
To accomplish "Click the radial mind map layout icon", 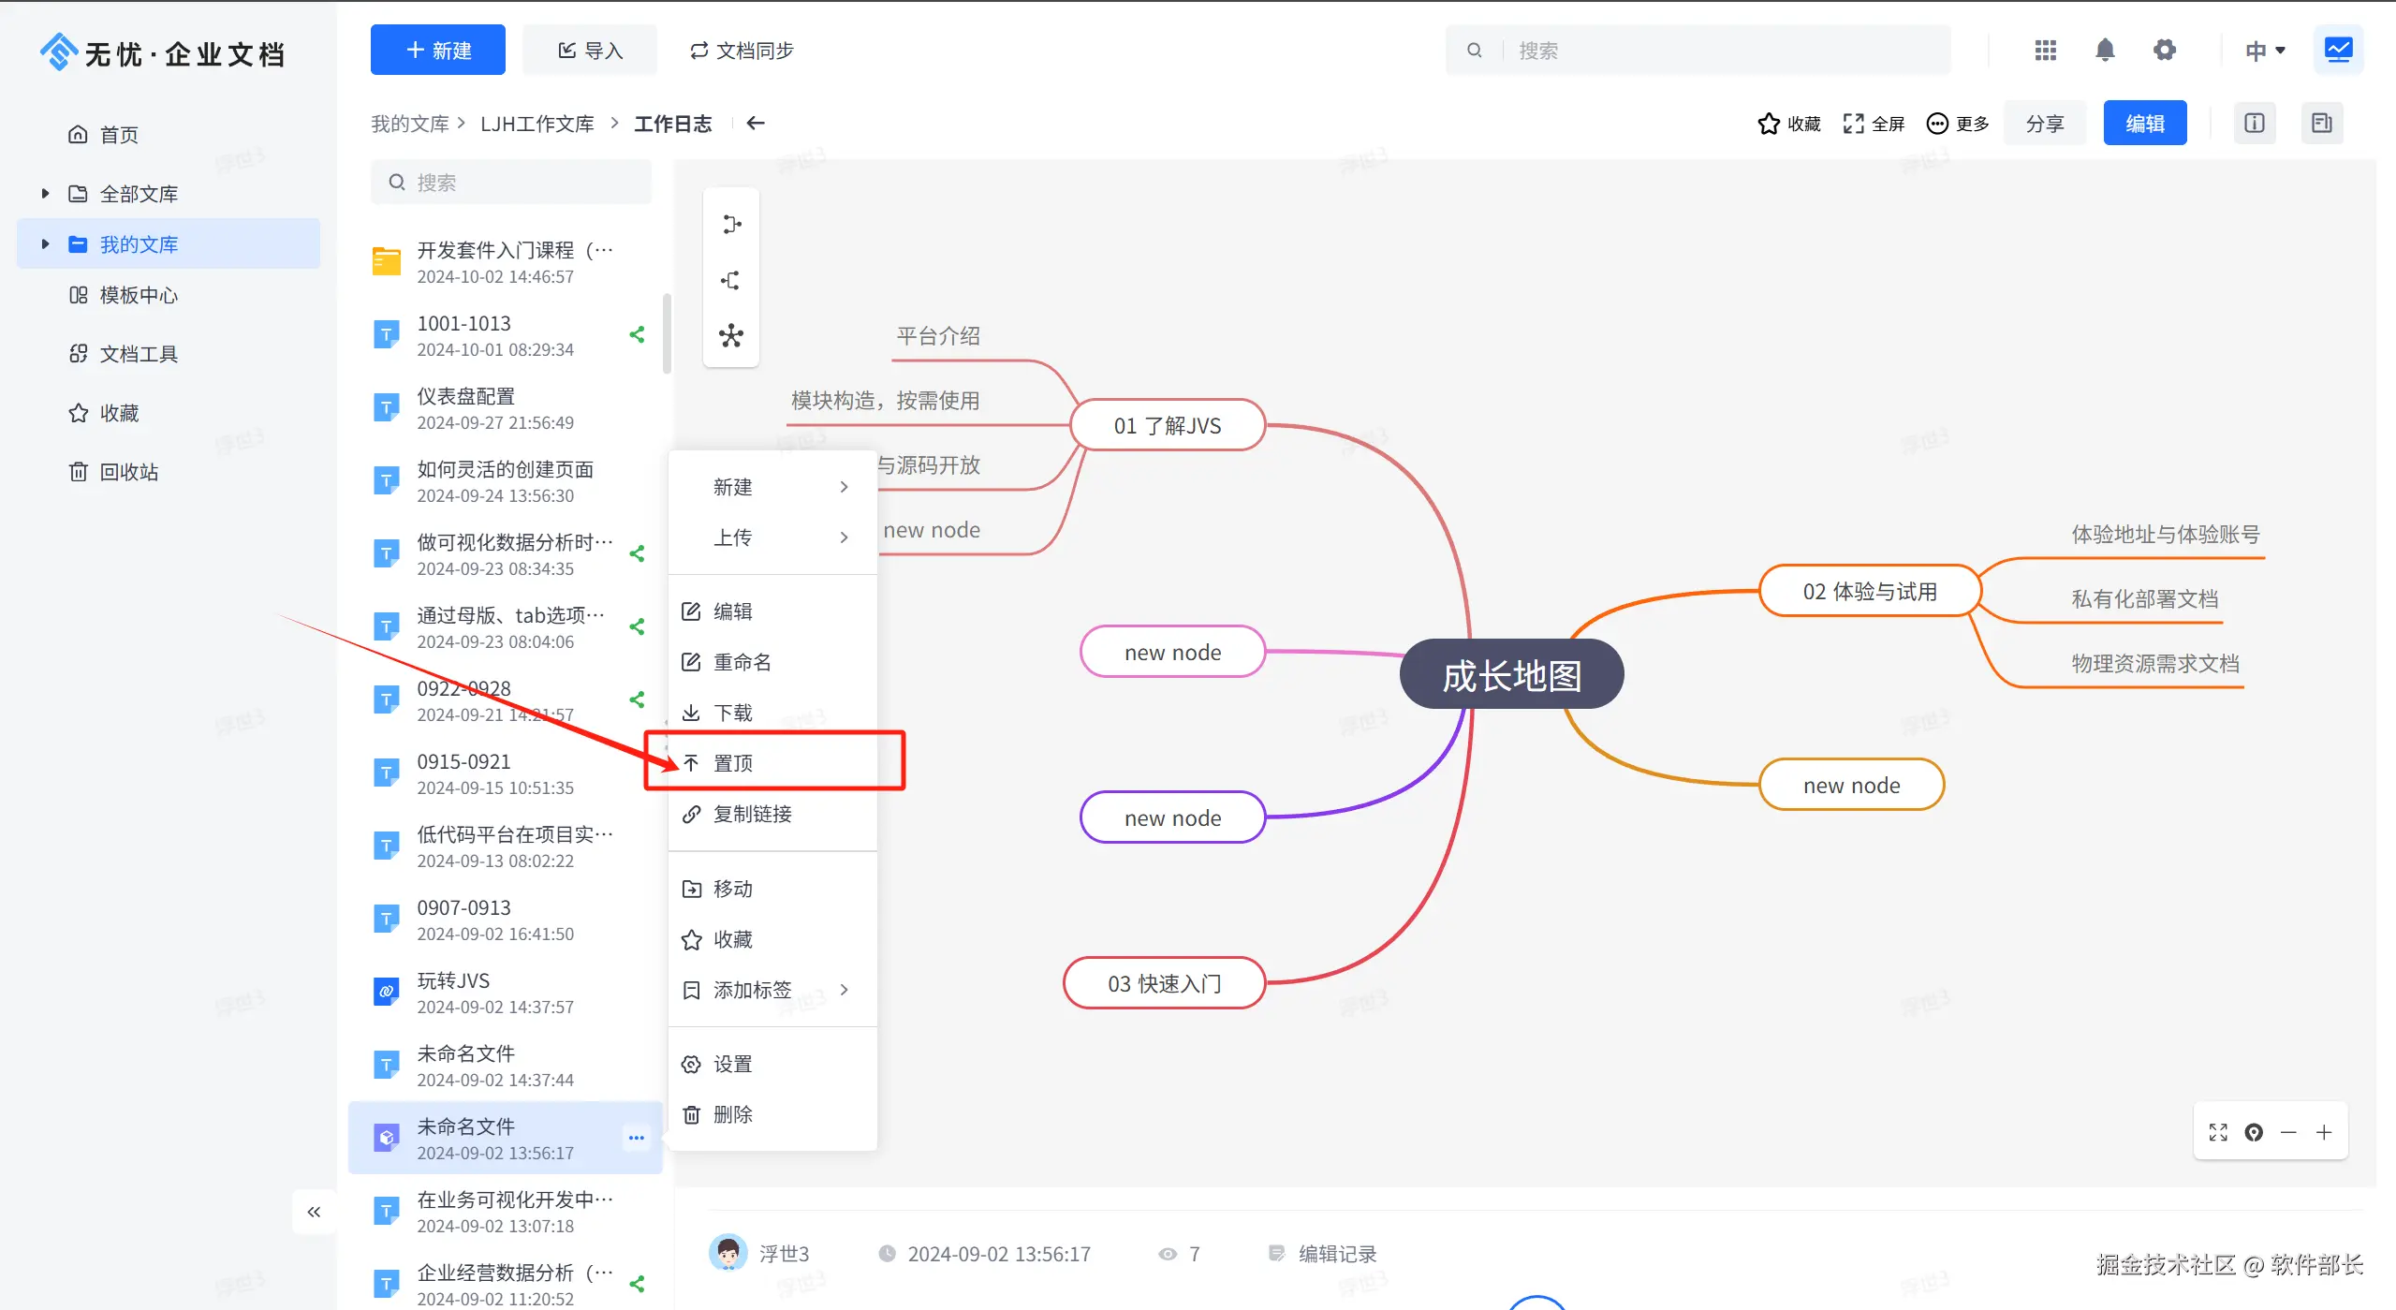I will [x=731, y=336].
